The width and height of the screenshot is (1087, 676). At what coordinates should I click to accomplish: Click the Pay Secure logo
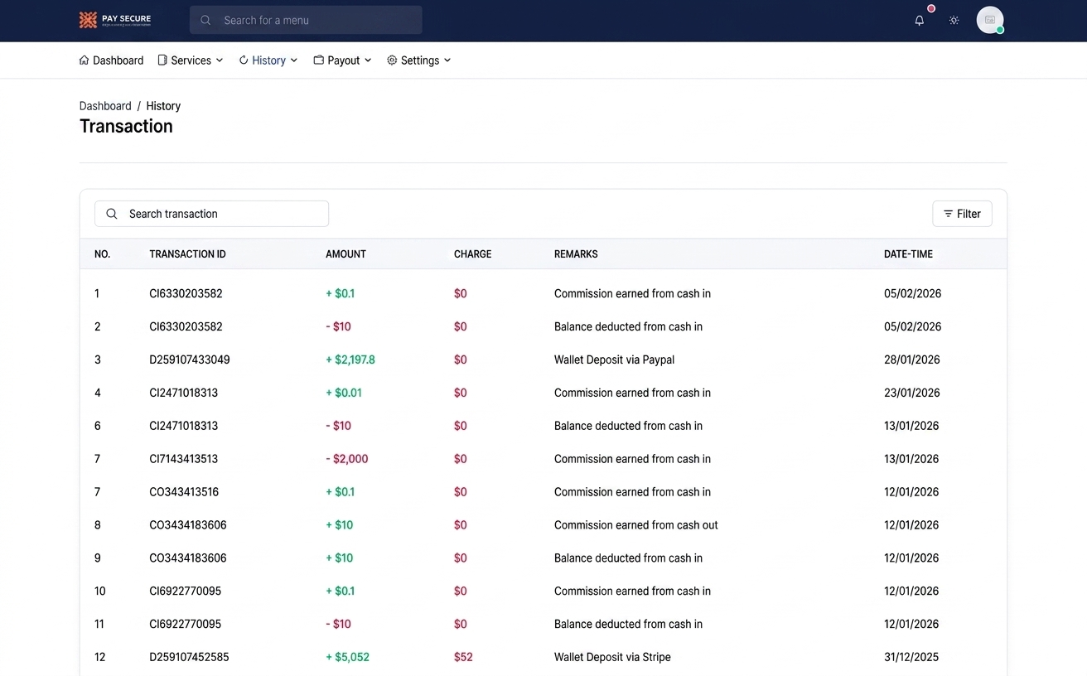tap(115, 20)
